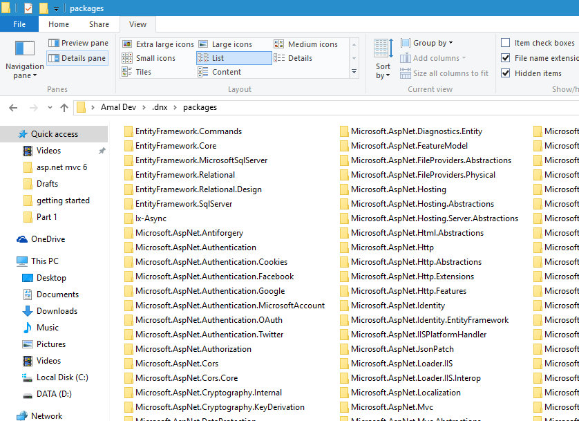This screenshot has height=421, width=579.
Task: Expand the layout gallery more arrow
Action: point(354,72)
